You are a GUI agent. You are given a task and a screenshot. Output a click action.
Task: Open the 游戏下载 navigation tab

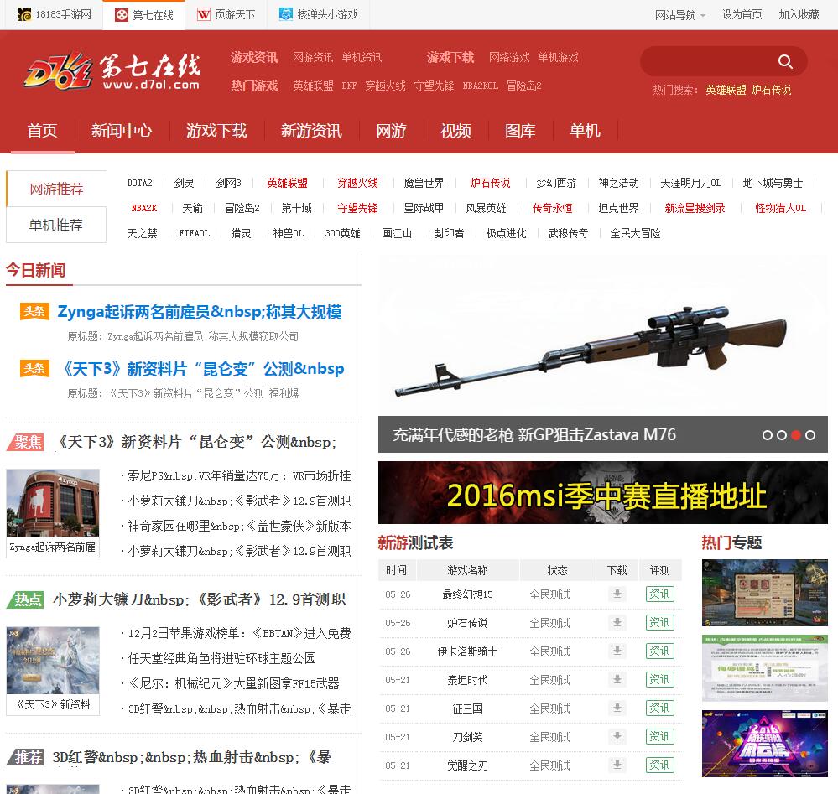click(216, 130)
